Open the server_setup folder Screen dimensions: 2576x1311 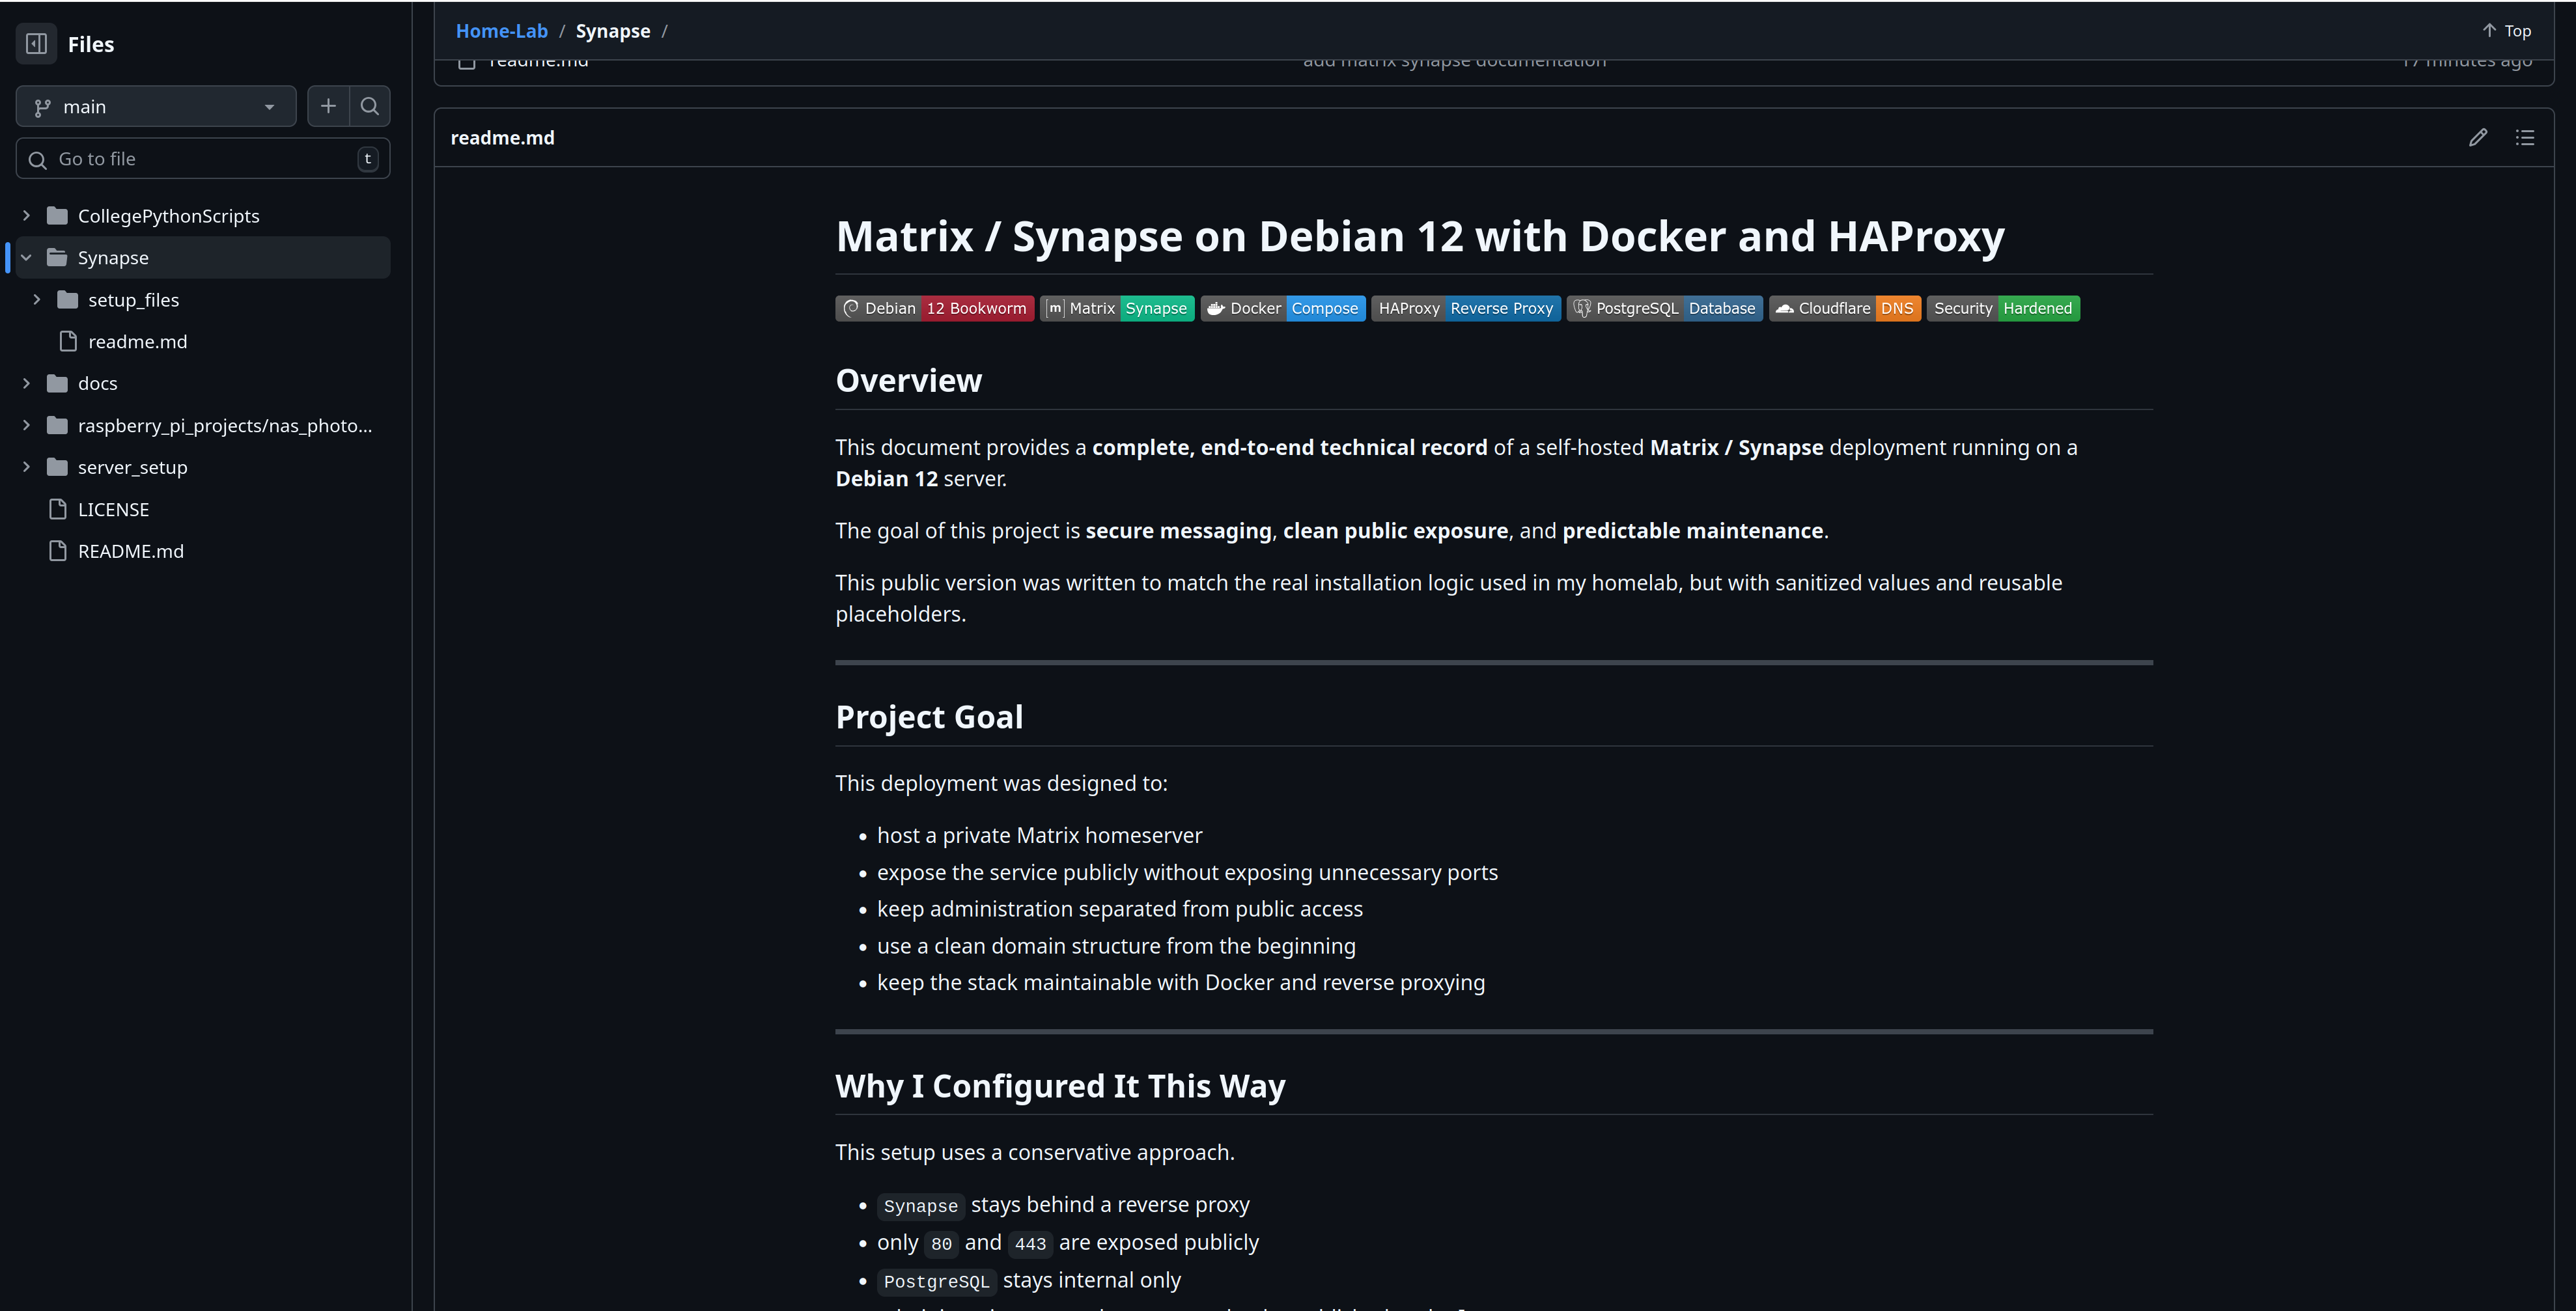(132, 467)
